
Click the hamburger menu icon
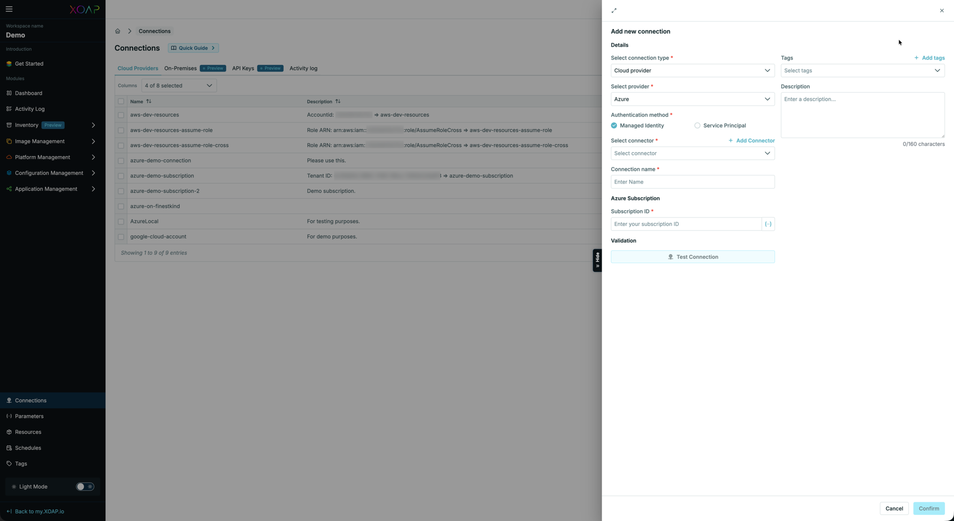[9, 9]
